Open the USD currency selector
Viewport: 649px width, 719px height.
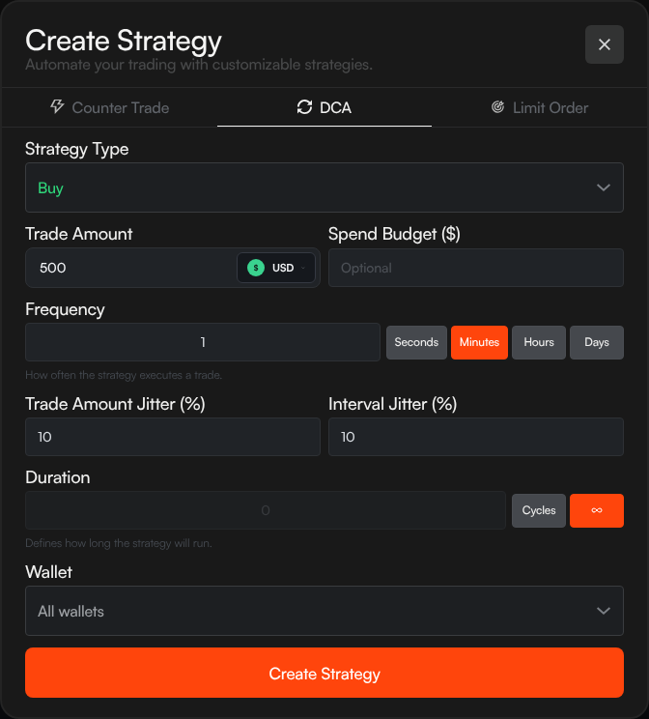pyautogui.click(x=276, y=268)
